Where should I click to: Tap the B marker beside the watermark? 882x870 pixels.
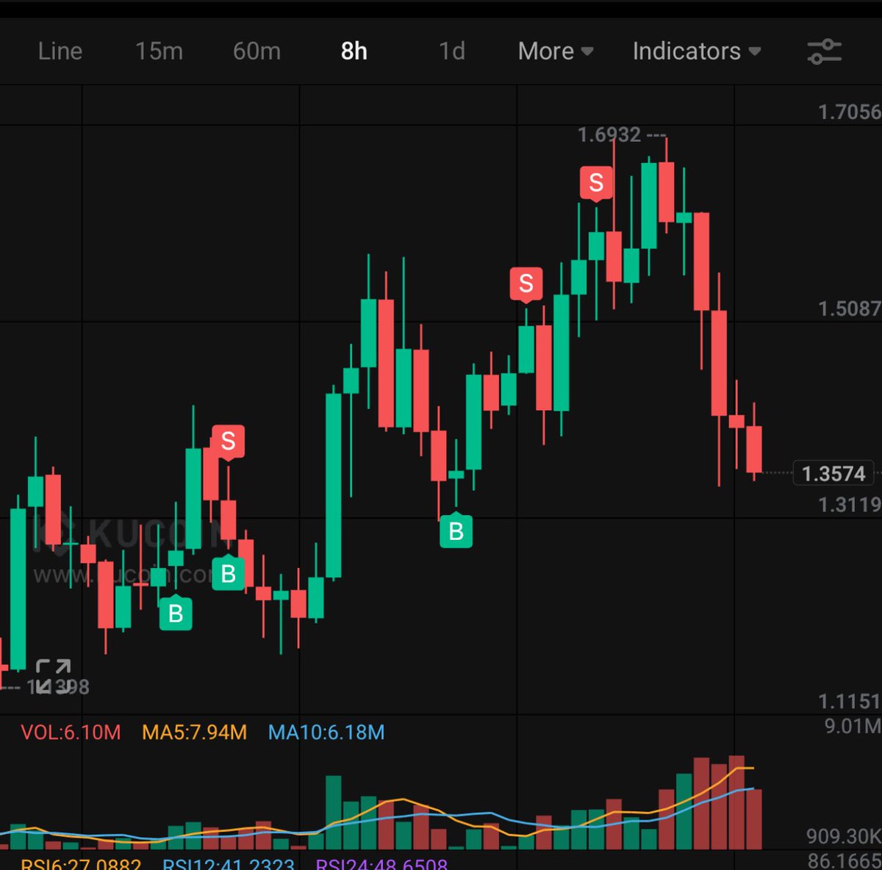(x=229, y=573)
